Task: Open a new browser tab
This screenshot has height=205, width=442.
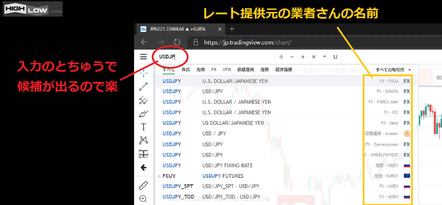Action: click(x=232, y=29)
